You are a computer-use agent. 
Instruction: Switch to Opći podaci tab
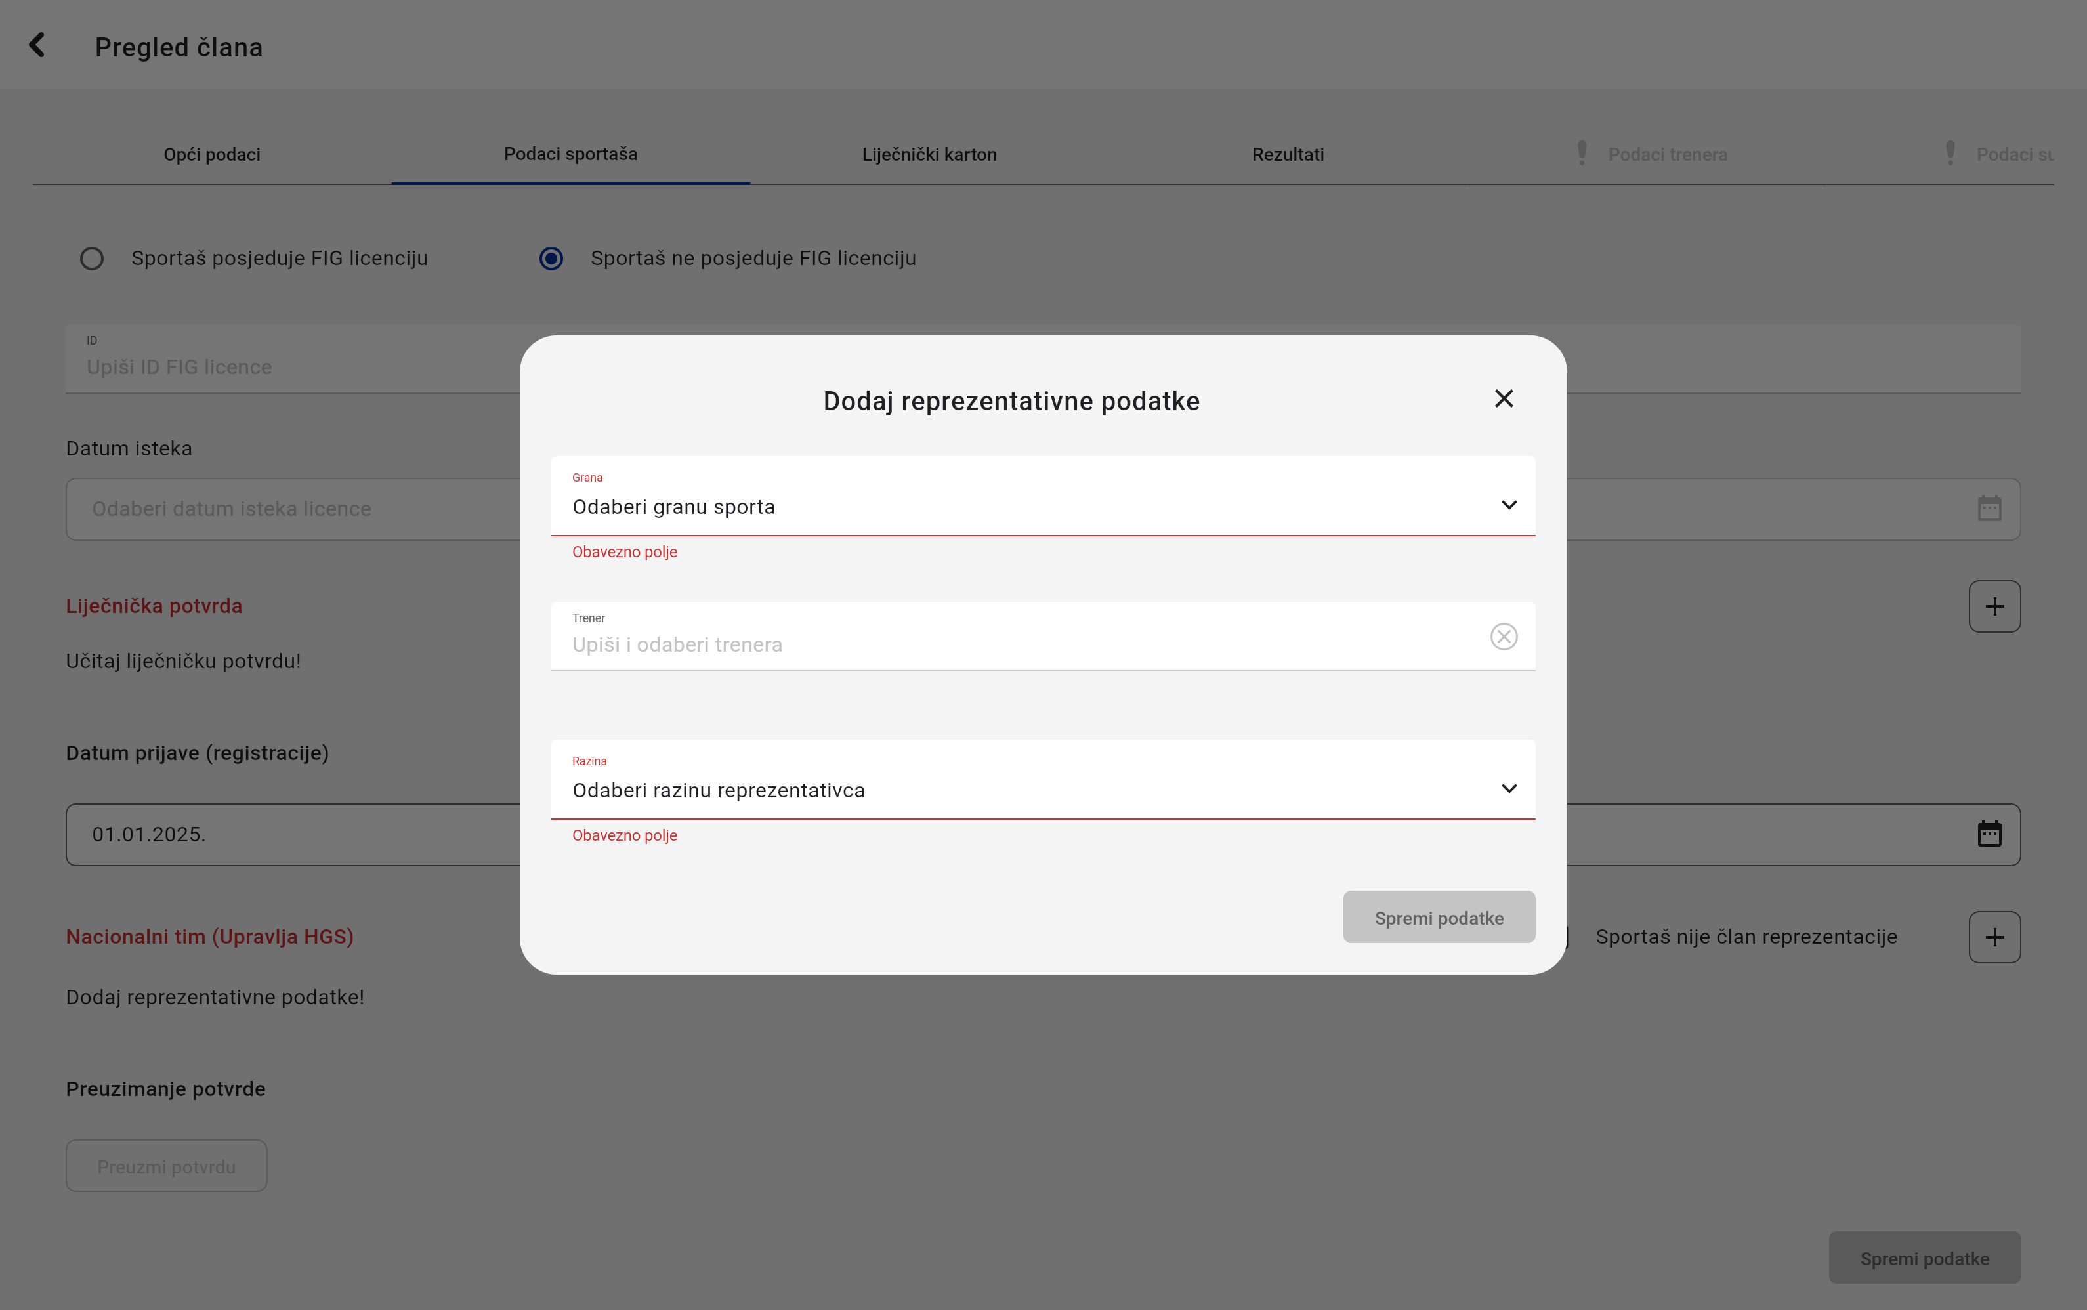pos(212,154)
